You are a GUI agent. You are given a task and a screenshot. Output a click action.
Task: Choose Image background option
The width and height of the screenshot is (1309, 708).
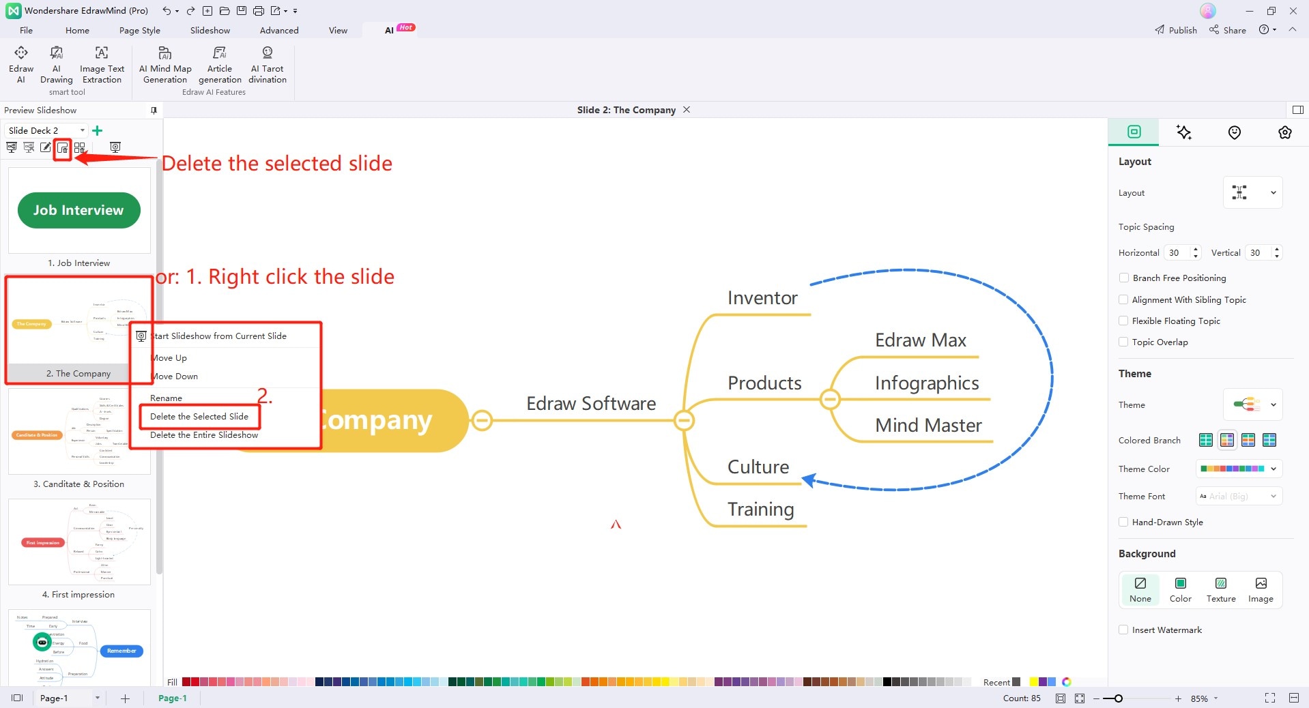click(x=1261, y=589)
